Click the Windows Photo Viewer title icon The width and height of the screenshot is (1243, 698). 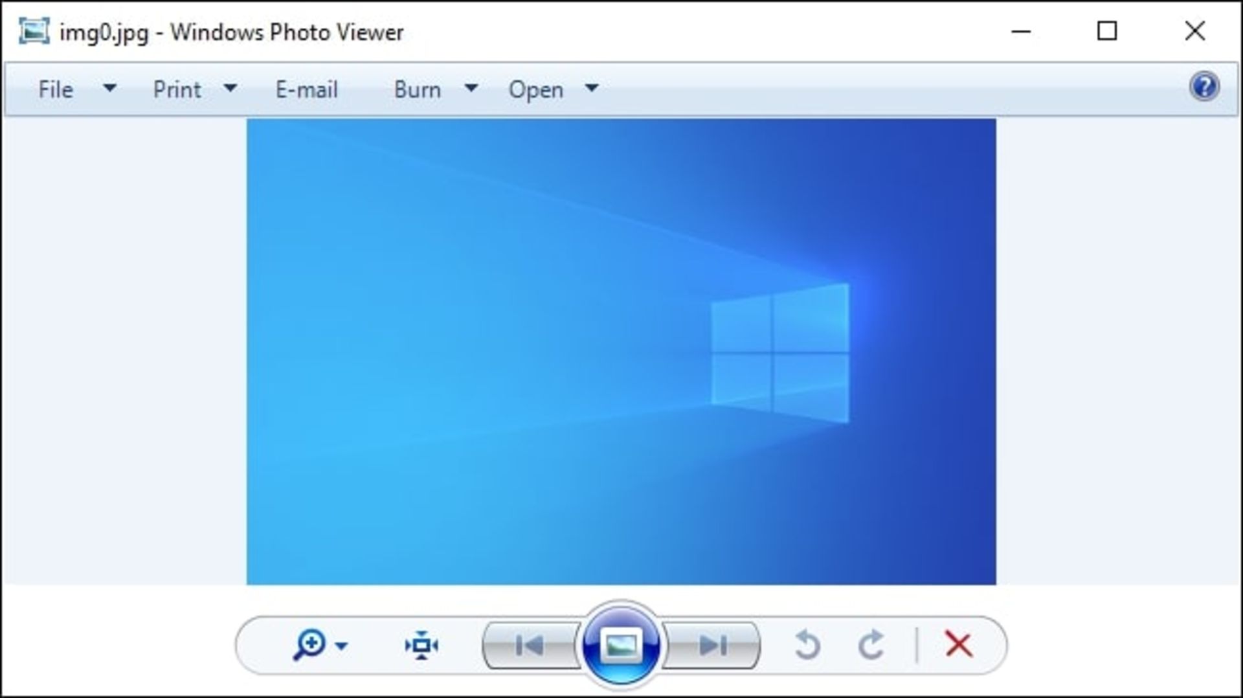(34, 31)
